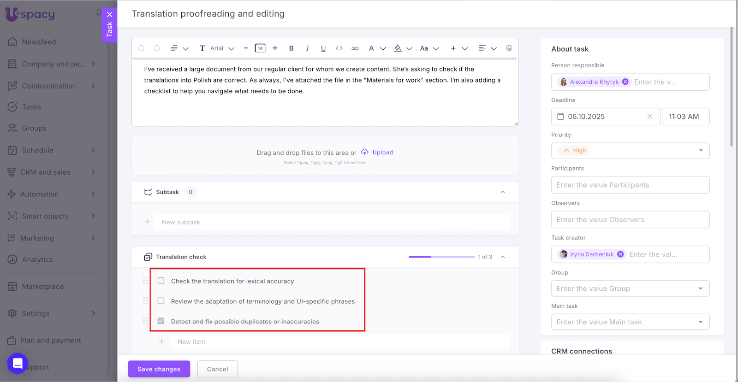Apply italic formatting in the editor toolbar
738x382 pixels.
307,48
